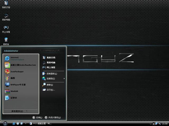Expand hidden system tray icons arrow
Screen dimensions: 169x126
(x=151, y=124)
